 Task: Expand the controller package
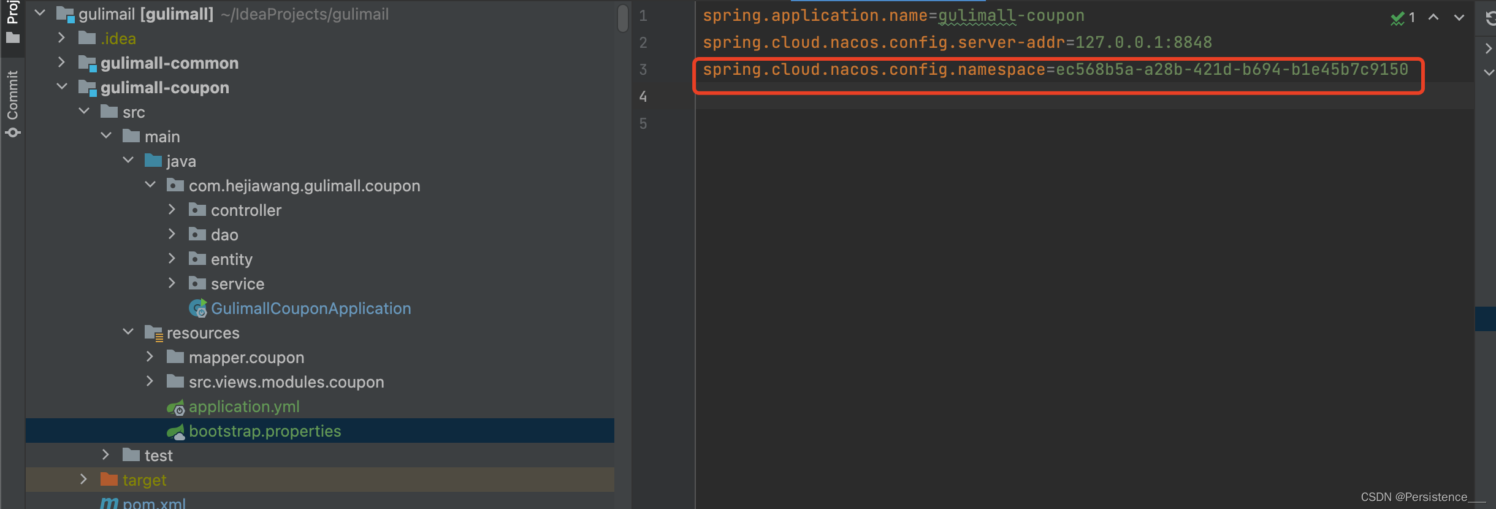172,210
